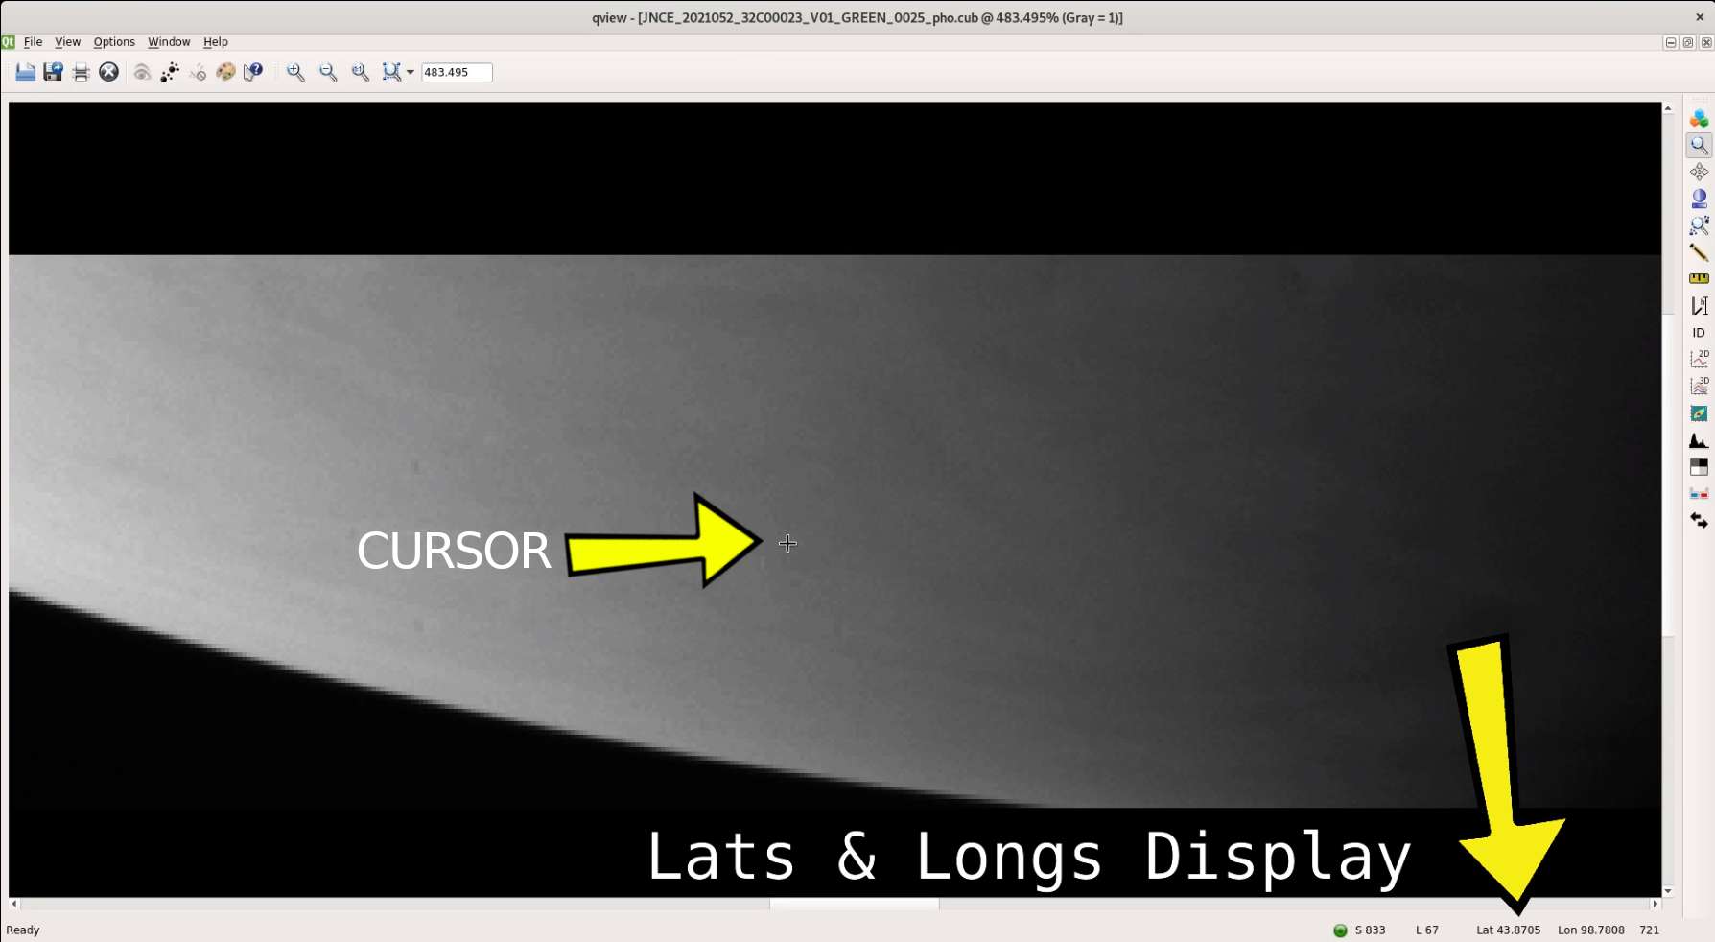This screenshot has width=1715, height=942.
Task: Open the Histogram tool
Action: [1700, 440]
